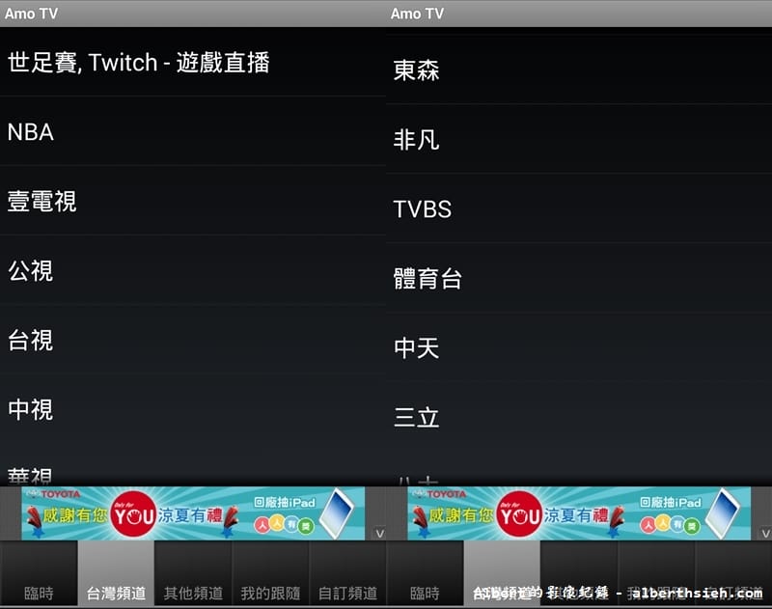Go to the 自訂頻道 tab
The width and height of the screenshot is (772, 609).
click(347, 573)
